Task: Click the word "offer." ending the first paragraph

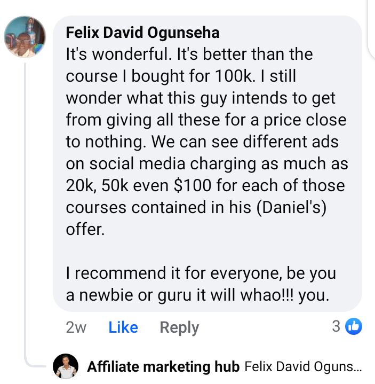Action: [x=85, y=230]
